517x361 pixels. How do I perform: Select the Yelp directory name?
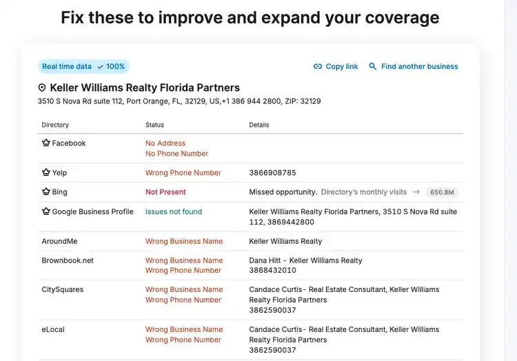coord(59,173)
